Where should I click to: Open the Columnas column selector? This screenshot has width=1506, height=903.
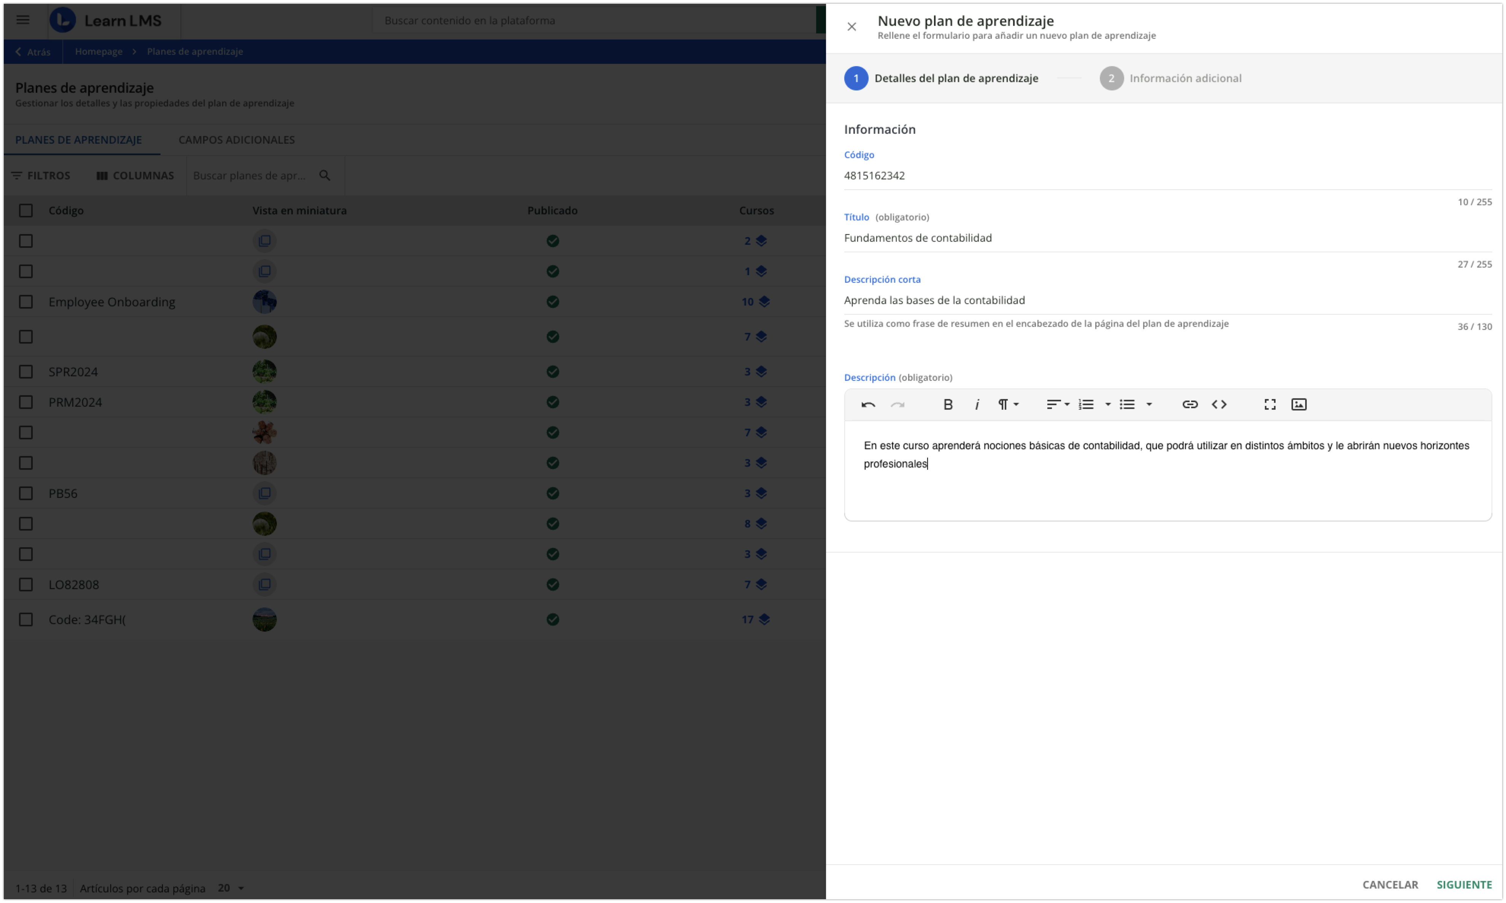pyautogui.click(x=135, y=176)
